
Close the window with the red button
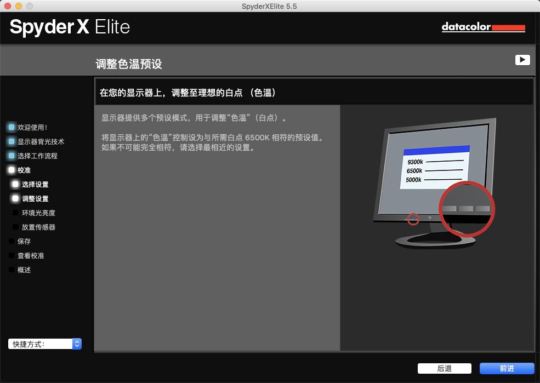click(x=8, y=6)
